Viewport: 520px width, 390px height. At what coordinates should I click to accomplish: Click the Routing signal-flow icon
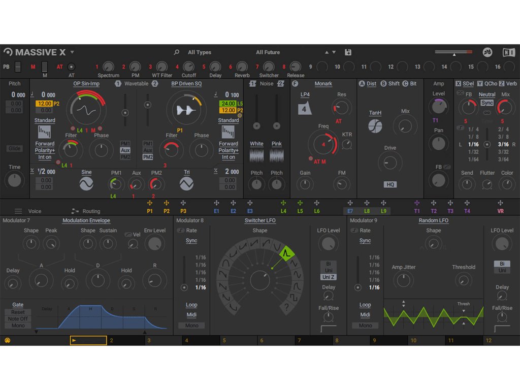75,211
